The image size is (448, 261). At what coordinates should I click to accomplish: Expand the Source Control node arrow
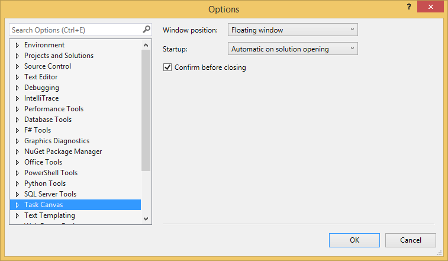coord(17,66)
